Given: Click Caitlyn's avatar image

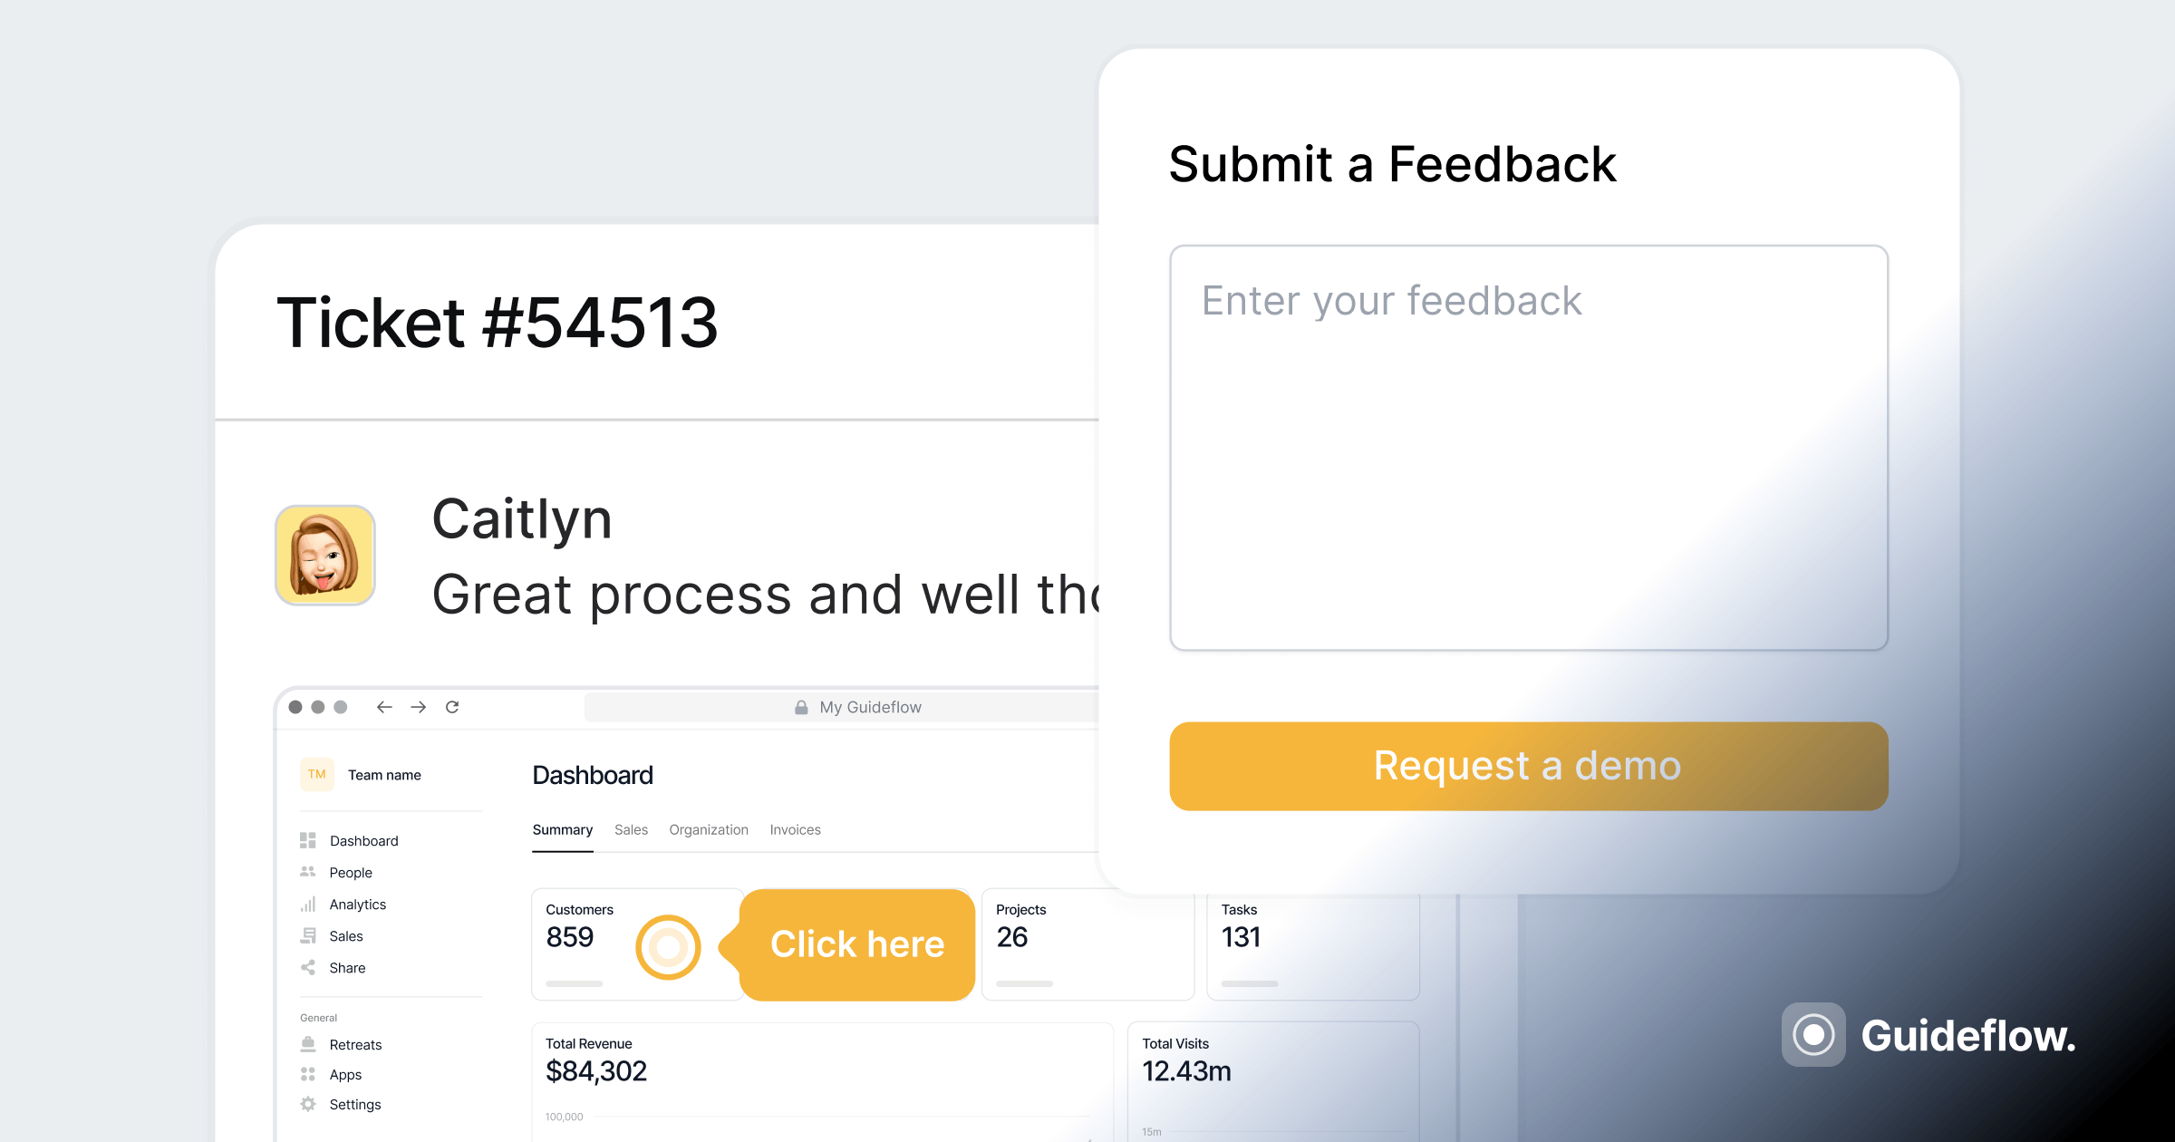Looking at the screenshot, I should coord(324,554).
